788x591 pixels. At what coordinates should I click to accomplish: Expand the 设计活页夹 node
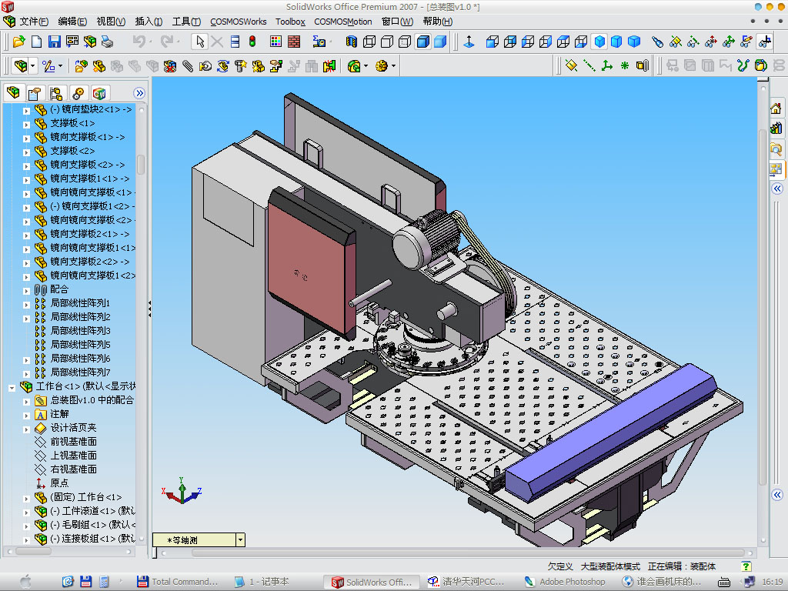(x=27, y=429)
